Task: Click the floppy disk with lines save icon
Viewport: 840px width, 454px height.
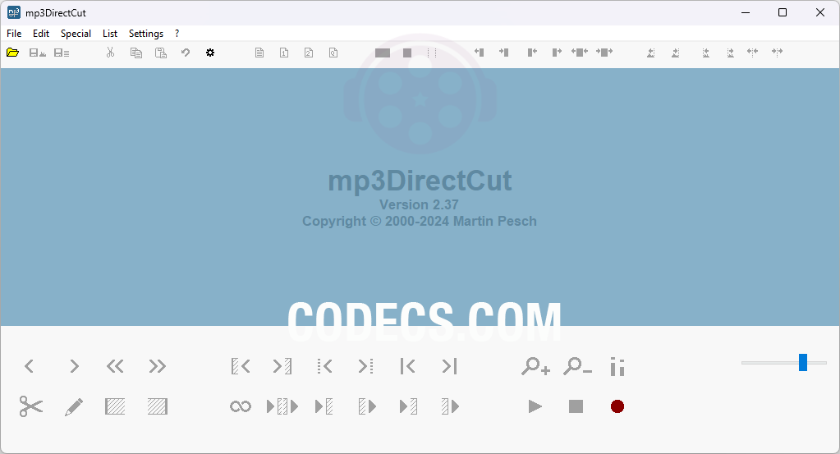Action: pos(62,53)
